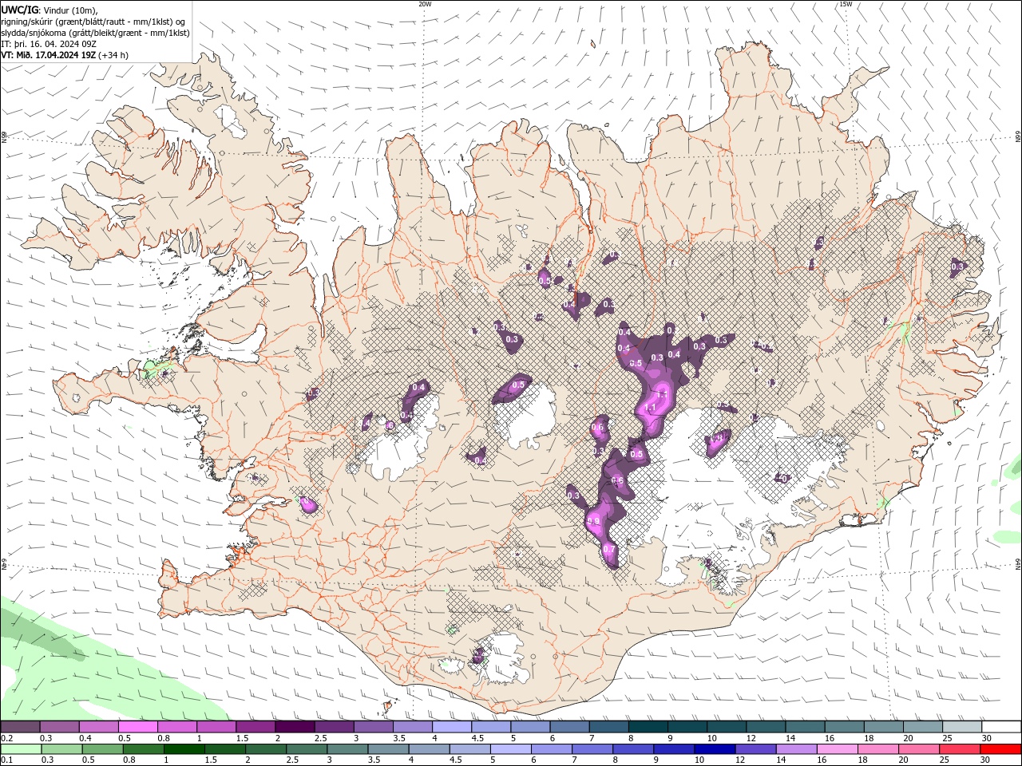Select the darkest green swatch labeled 1 in the lower legend

184,749
